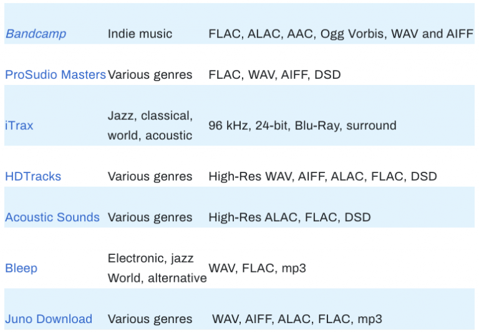
Task: Click "Various genres" in HDTracks row
Action: pos(150,176)
